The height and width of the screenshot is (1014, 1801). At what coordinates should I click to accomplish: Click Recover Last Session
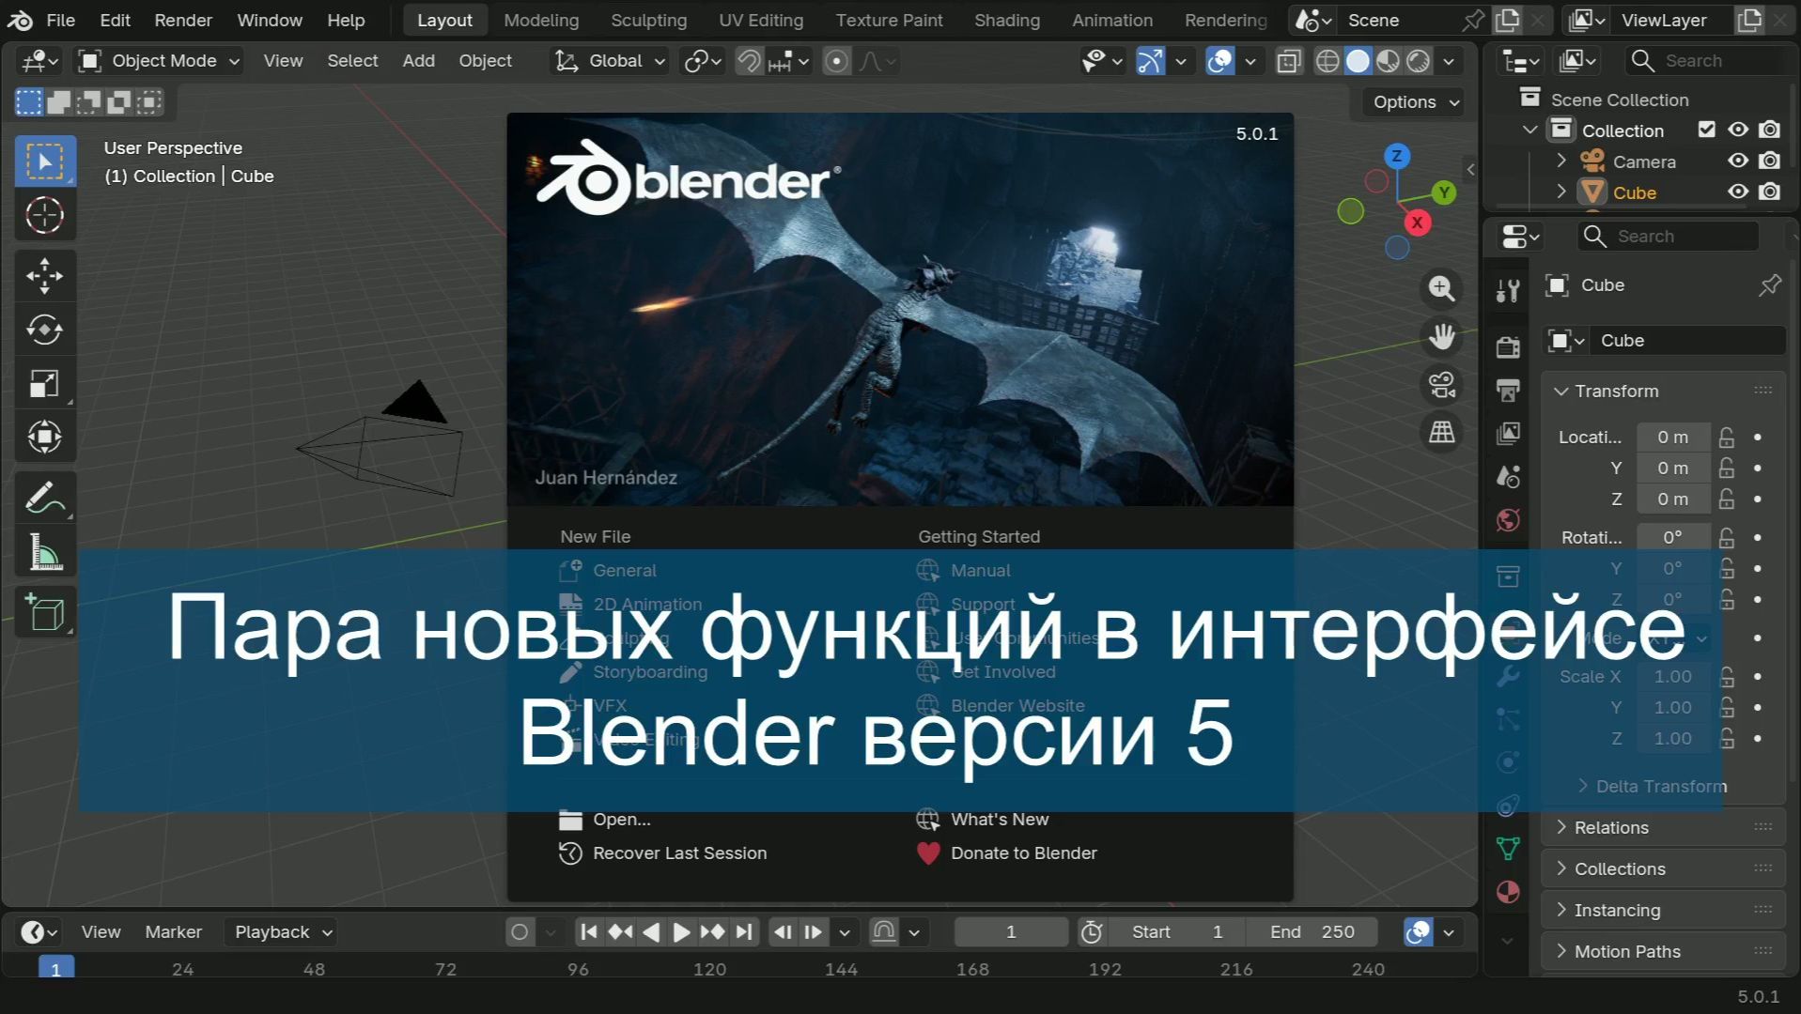click(x=678, y=853)
